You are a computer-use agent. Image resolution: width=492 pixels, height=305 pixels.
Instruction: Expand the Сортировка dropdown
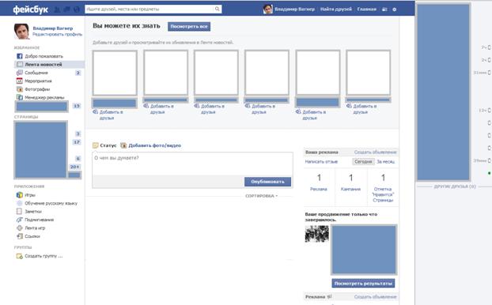(x=261, y=196)
